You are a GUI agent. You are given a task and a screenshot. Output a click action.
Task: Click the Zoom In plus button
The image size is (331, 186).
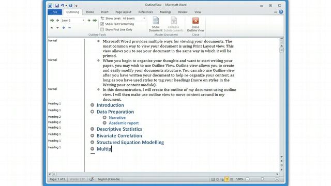tap(277, 179)
